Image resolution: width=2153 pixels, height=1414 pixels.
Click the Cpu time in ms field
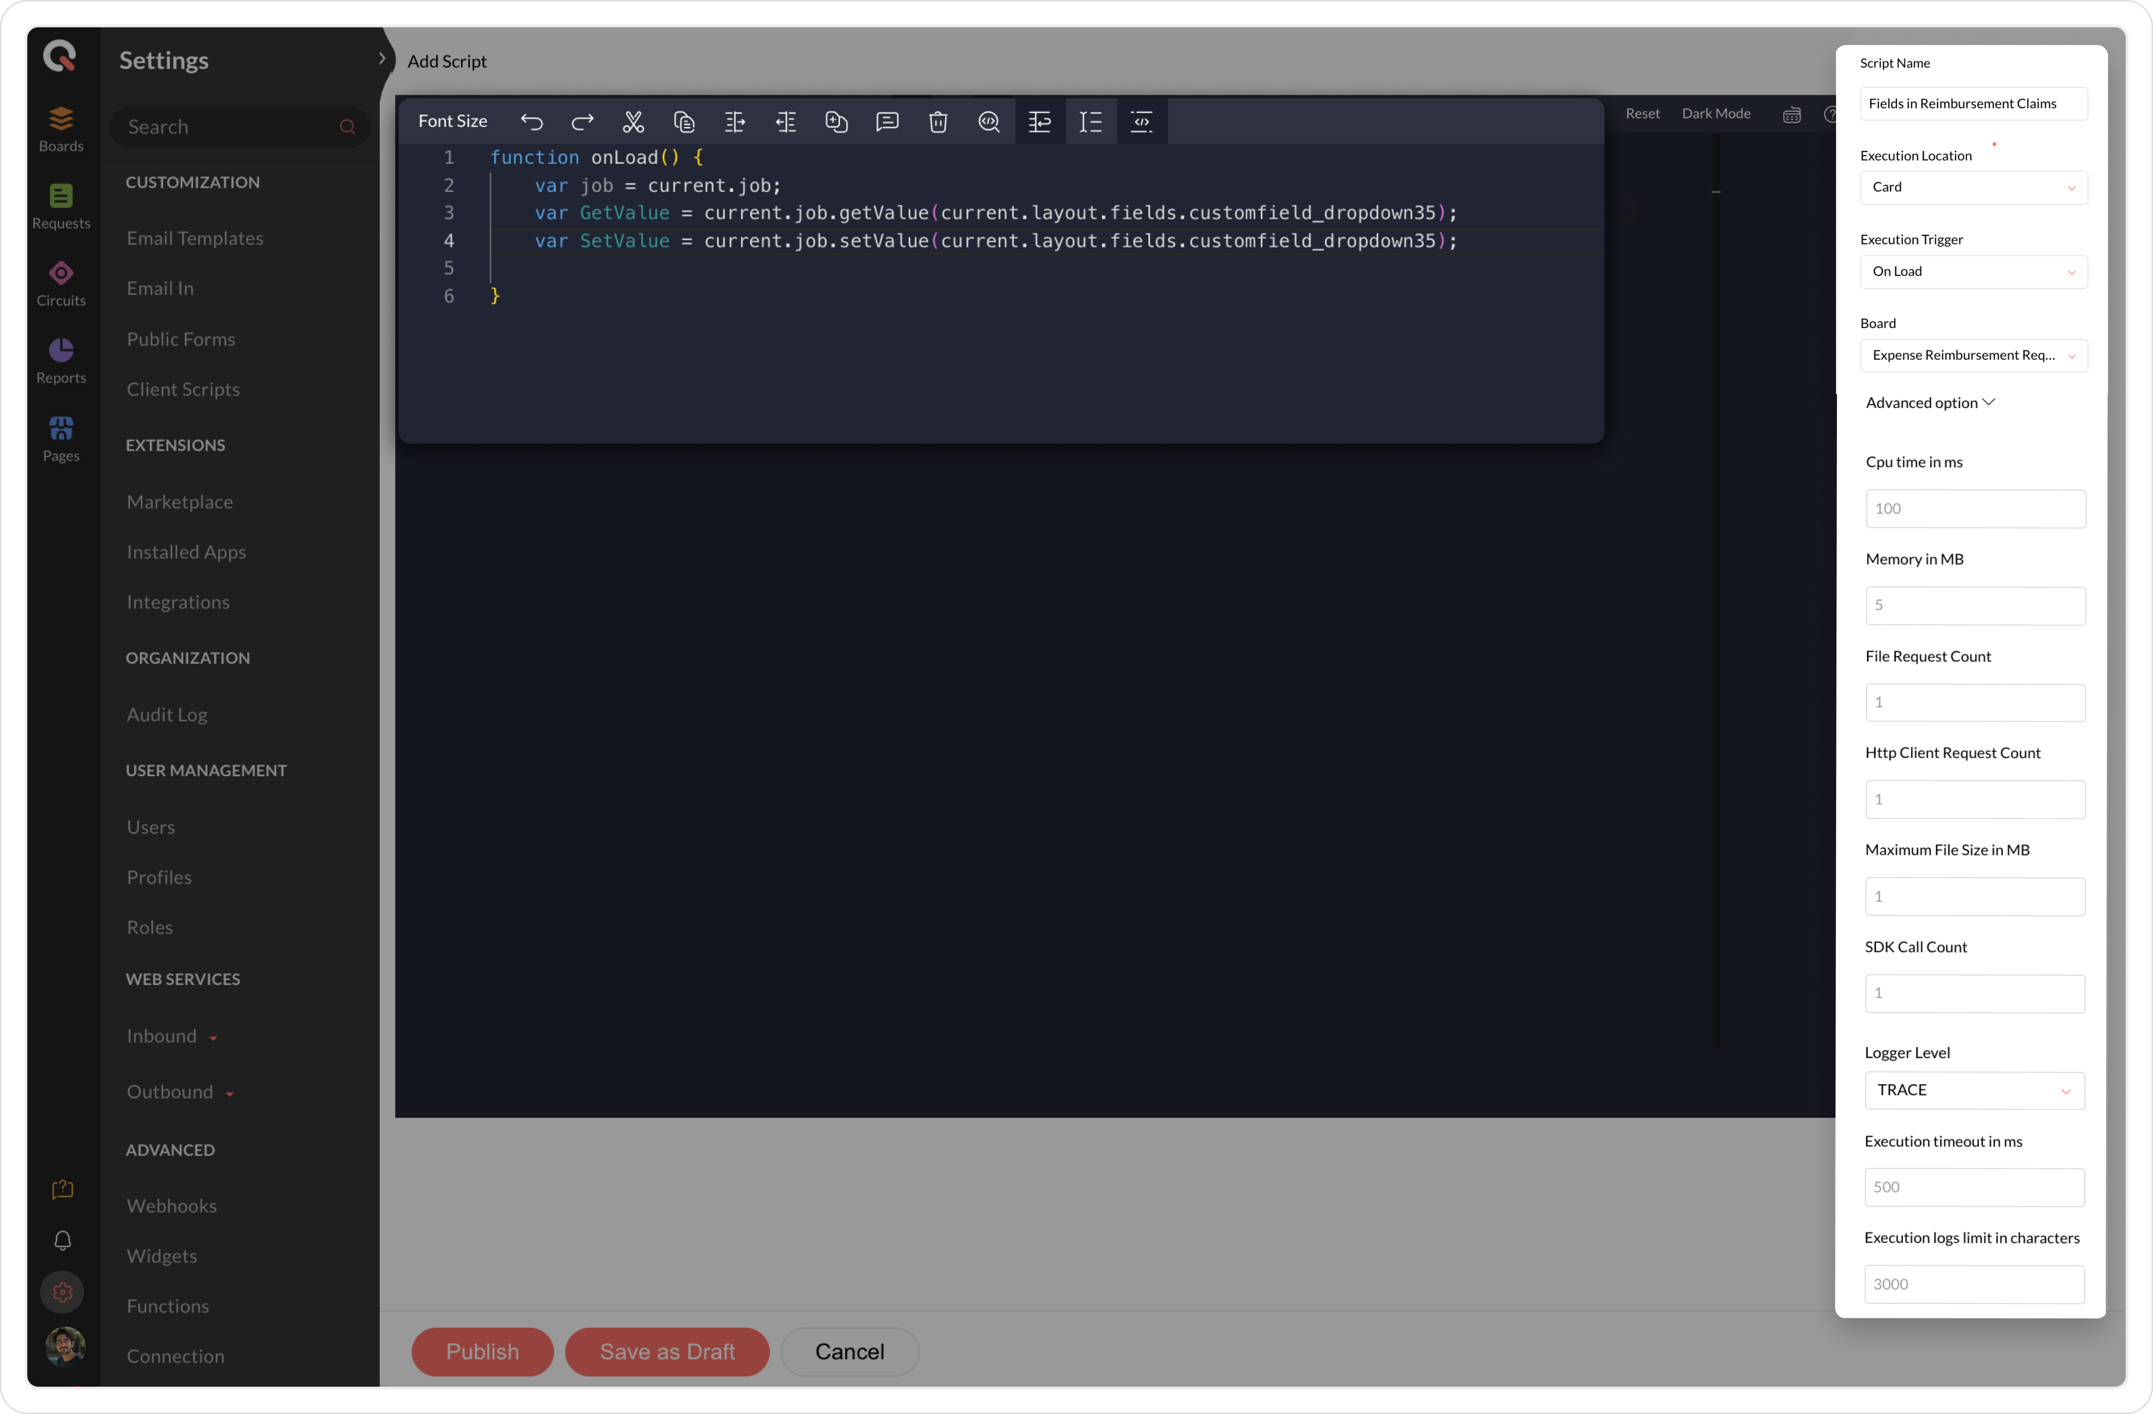click(x=1976, y=509)
